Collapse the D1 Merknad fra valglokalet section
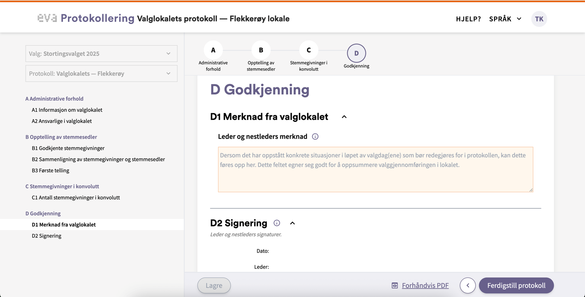Image resolution: width=585 pixels, height=297 pixels. coord(344,117)
